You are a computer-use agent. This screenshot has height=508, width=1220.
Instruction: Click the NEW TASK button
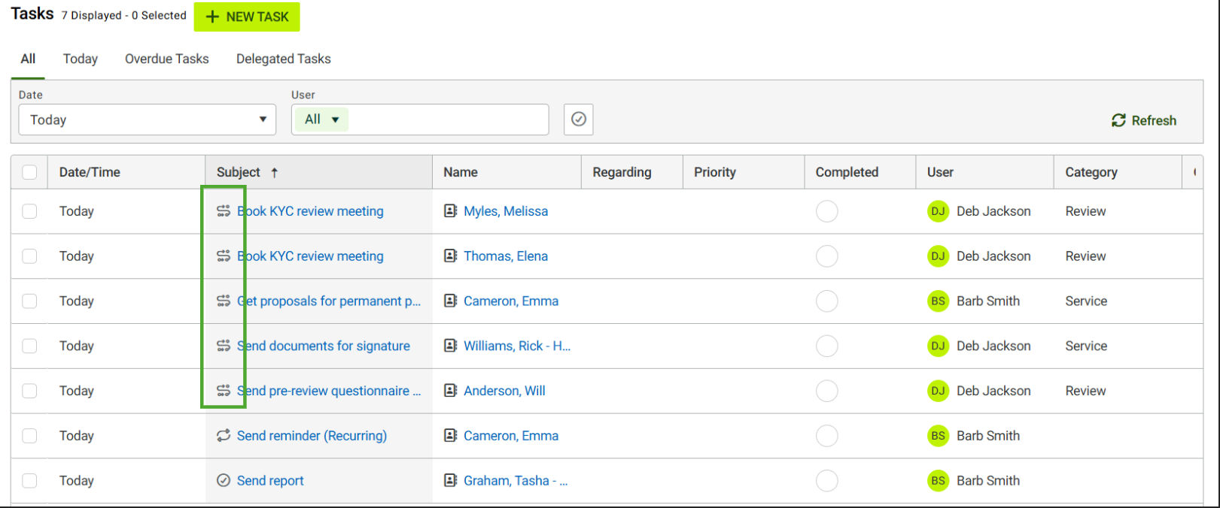tap(247, 17)
